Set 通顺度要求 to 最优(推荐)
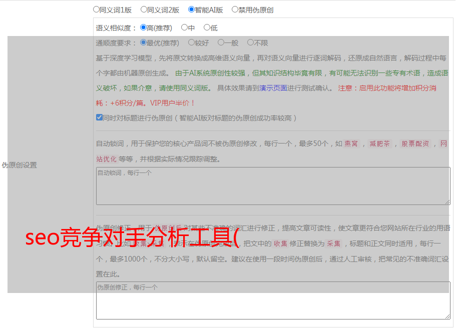Viewport: 456px width, 329px height. point(144,43)
